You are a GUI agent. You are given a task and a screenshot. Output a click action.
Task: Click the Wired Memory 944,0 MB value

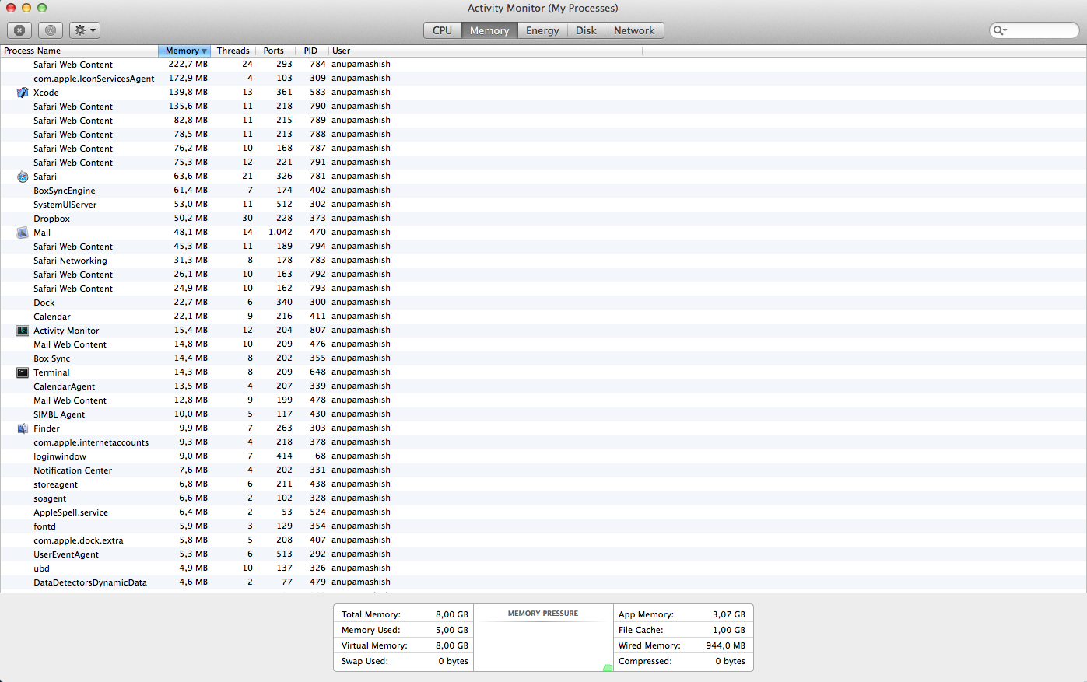pos(726,645)
